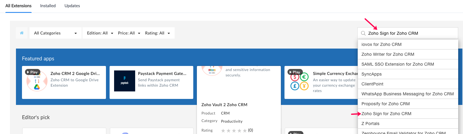Select Zoho Writer for Zoho CRM suggestion
The image size is (463, 134).
(408, 54)
